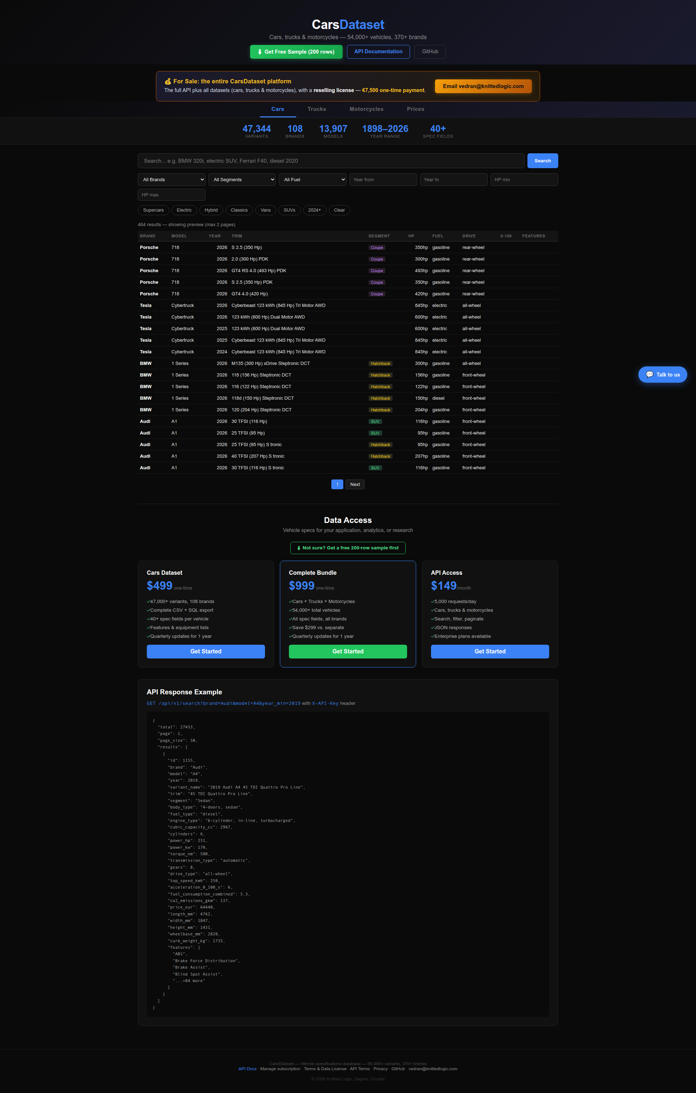Open the Manage subscription footer link
This screenshot has height=1093, width=696.
click(x=280, y=1069)
